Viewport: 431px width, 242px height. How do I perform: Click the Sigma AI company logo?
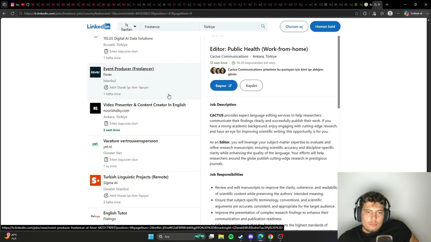click(x=95, y=180)
